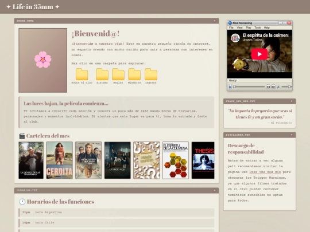The image size is (310, 232).
Task: Click the 'El Principito' quote attribution
Action: pos(280,123)
